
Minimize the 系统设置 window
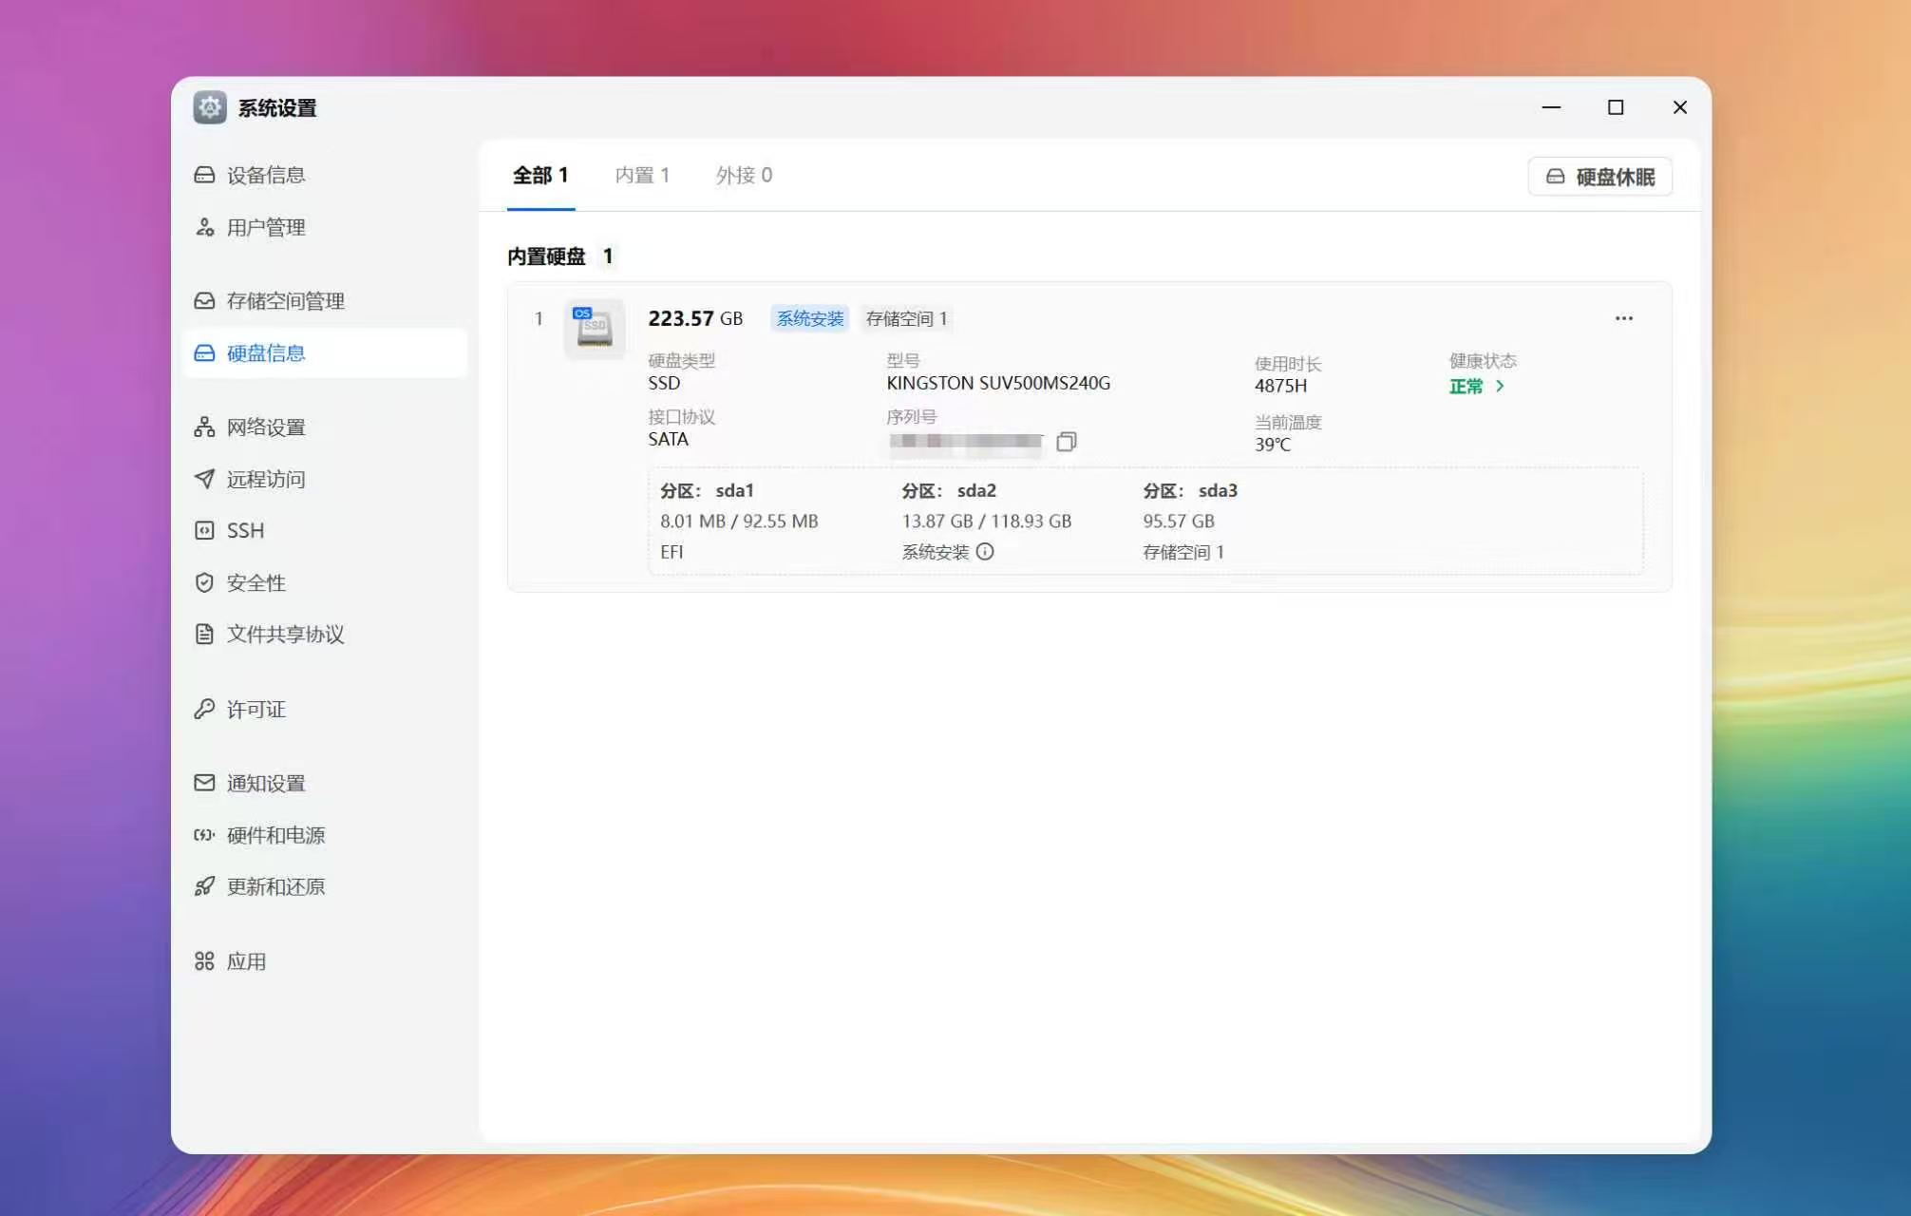click(1551, 107)
